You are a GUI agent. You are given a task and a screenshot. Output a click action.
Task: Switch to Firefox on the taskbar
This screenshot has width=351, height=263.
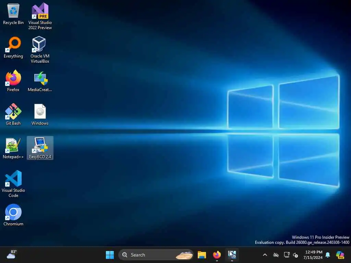point(217,255)
